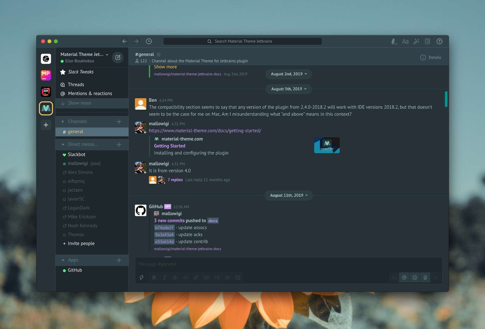
Task: Toggle bulleted list formatting
Action: click(x=217, y=278)
